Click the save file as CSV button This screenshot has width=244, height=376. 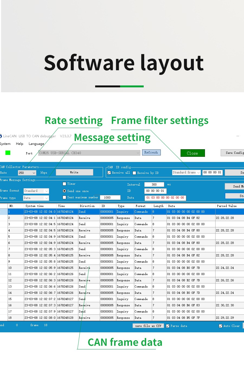tap(148, 326)
